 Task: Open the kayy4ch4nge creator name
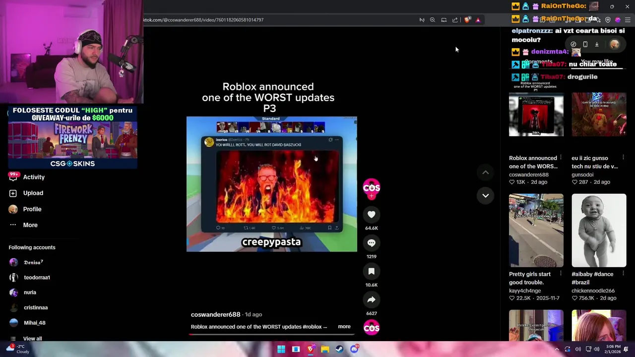[525, 291]
